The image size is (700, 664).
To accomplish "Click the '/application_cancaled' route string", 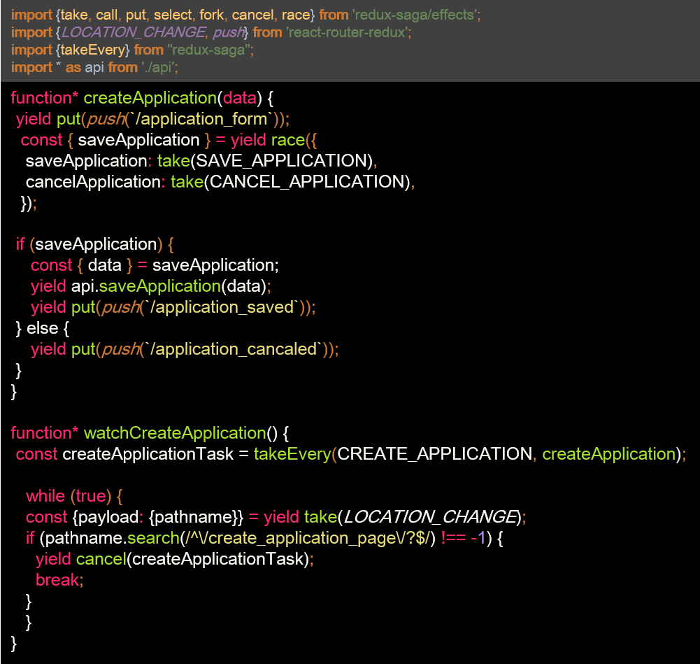I will tap(233, 349).
